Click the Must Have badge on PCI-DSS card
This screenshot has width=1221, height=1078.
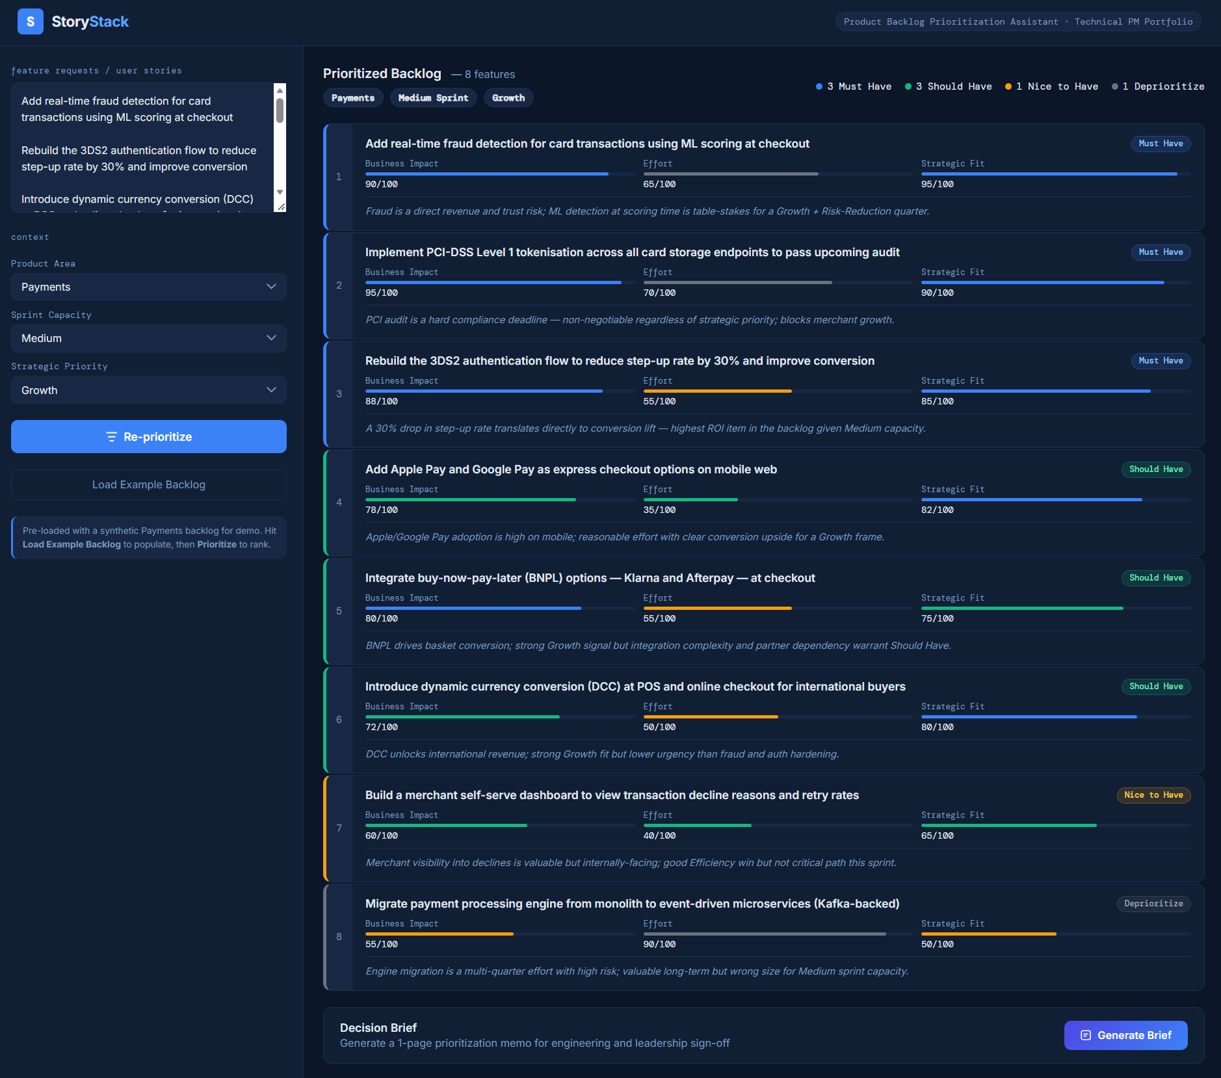coord(1161,252)
